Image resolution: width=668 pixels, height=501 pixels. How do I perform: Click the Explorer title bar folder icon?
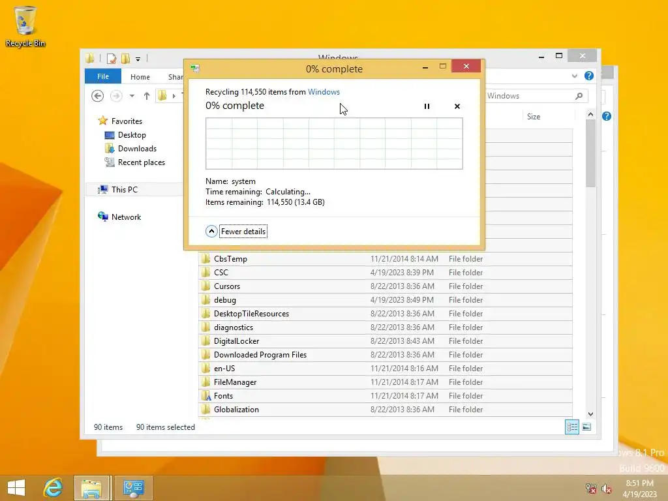click(x=90, y=58)
